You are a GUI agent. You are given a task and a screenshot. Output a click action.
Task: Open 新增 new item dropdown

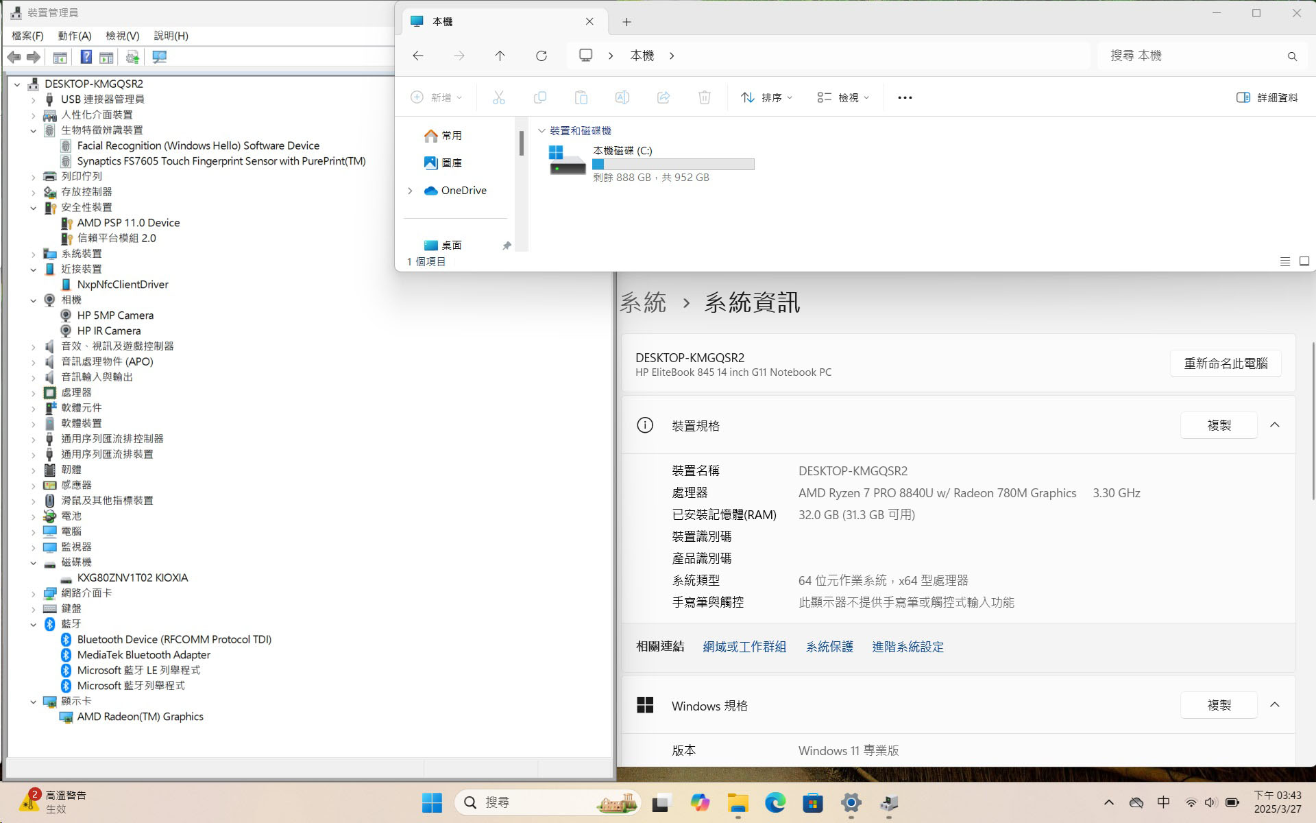(437, 97)
